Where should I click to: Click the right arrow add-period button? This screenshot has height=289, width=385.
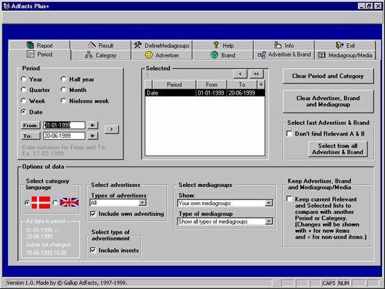click(112, 129)
